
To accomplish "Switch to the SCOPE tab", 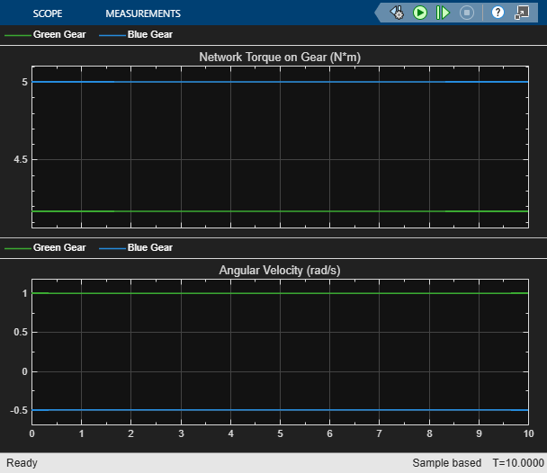I will [48, 13].
